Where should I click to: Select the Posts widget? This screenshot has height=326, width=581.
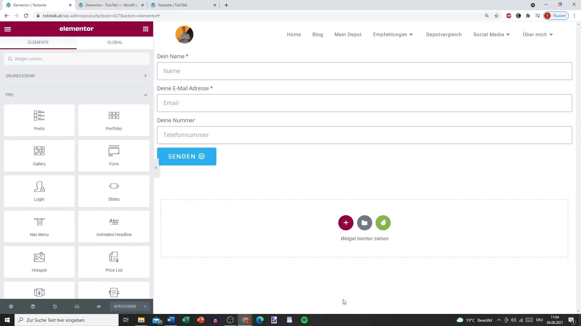click(39, 120)
